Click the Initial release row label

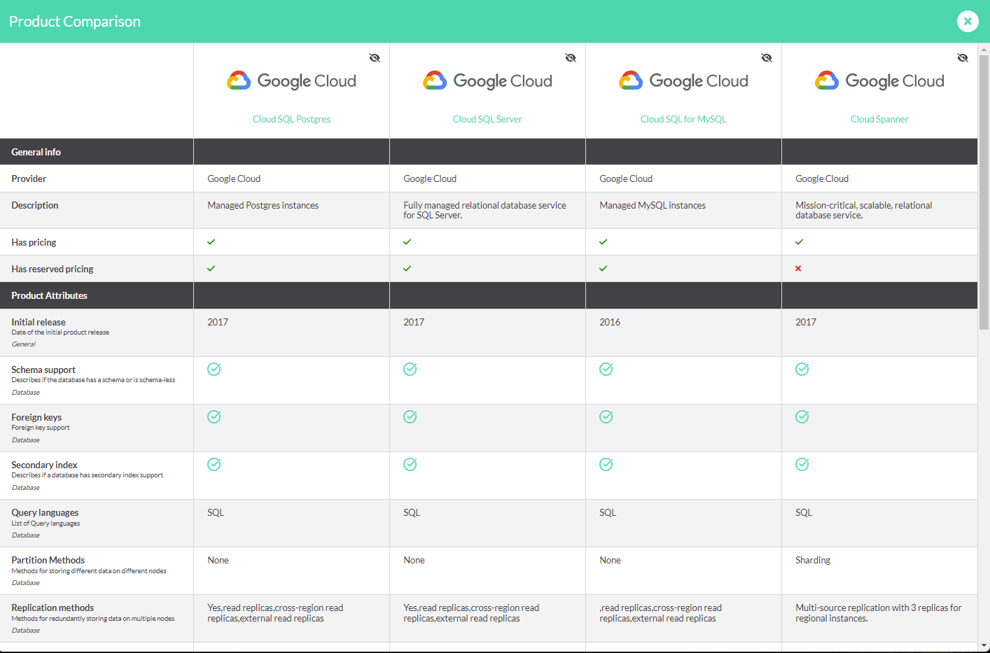tap(39, 322)
